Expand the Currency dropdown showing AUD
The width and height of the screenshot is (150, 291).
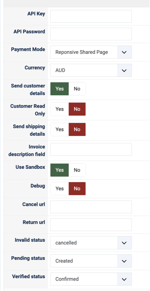point(91,70)
